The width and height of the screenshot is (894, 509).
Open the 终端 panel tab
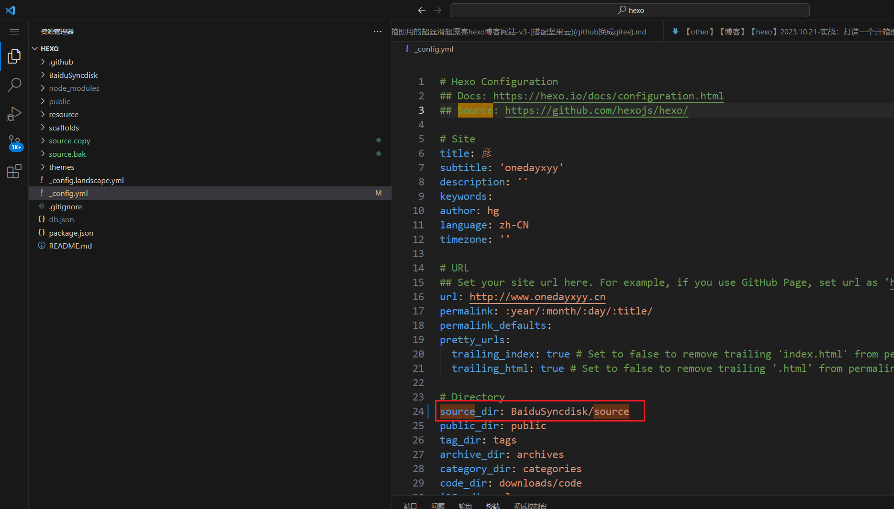tap(493, 505)
